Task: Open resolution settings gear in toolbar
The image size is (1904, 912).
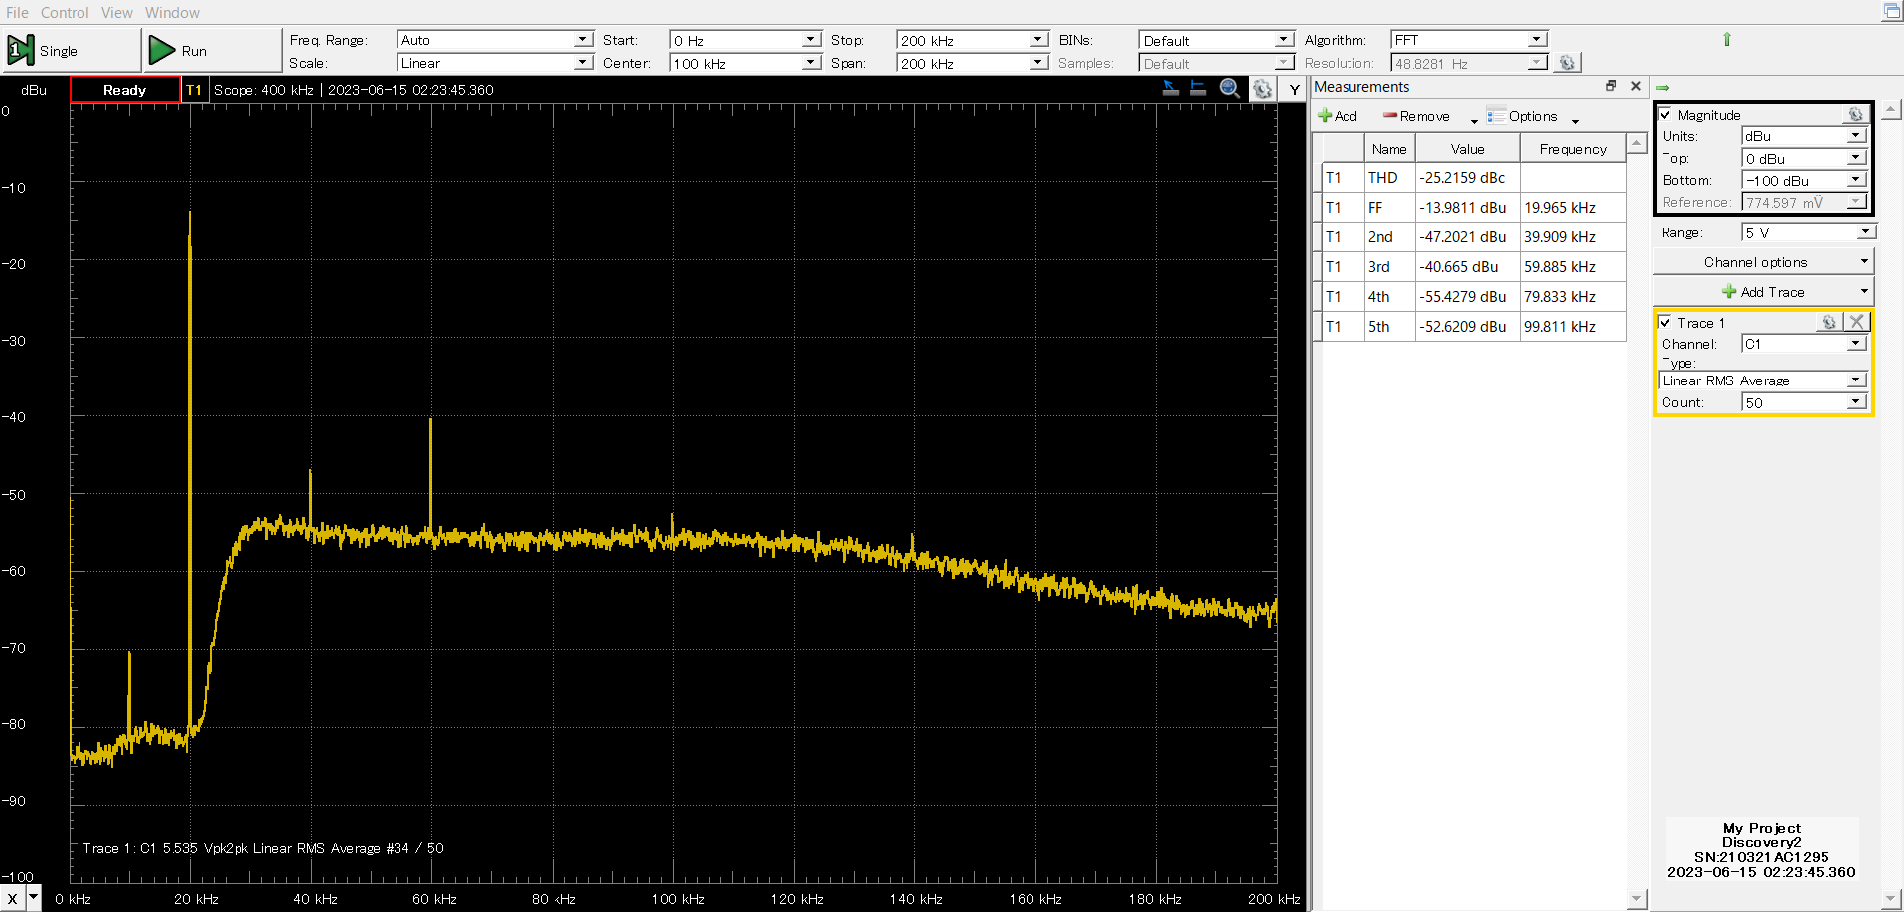Action: tap(1567, 63)
